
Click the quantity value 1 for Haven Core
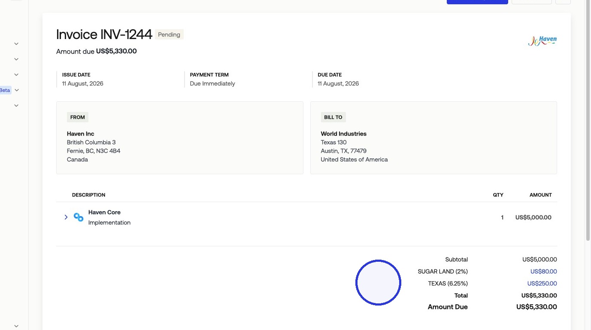(x=502, y=218)
